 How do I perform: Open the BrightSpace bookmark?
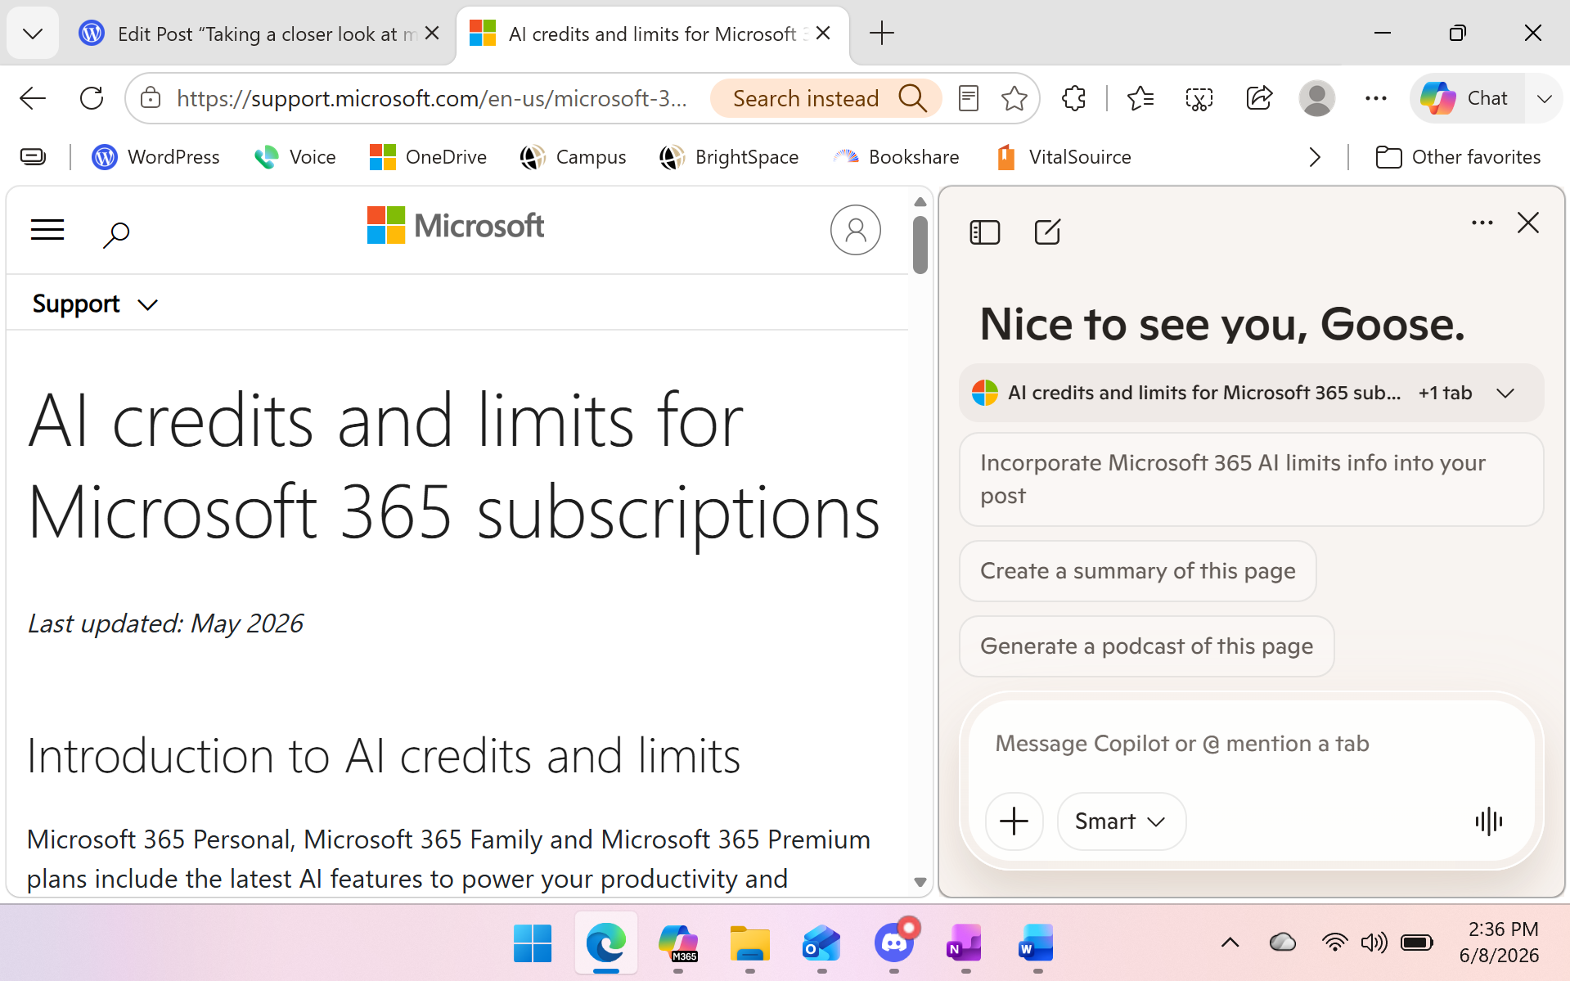(x=729, y=156)
